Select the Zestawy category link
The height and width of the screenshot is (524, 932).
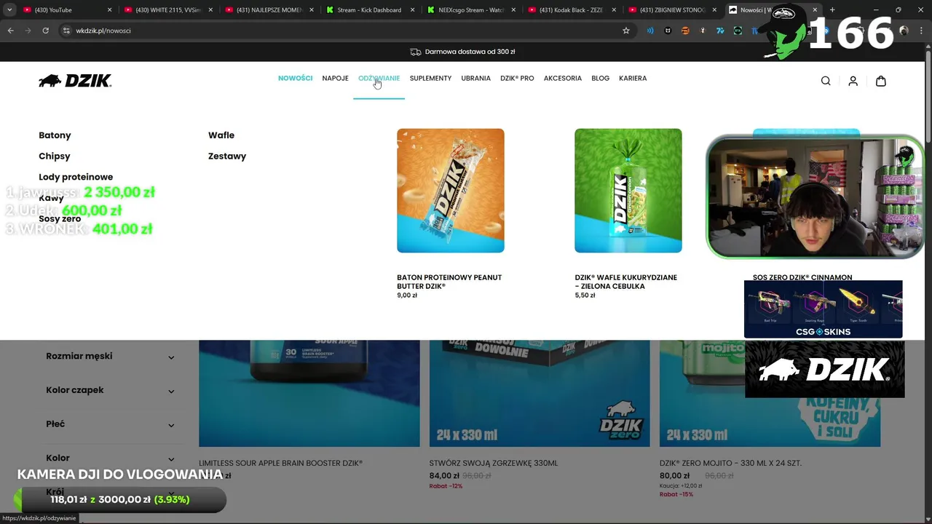(227, 156)
